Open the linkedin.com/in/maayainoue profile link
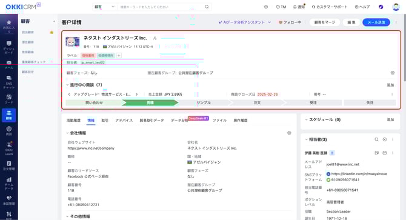406x220 pixels. [x=359, y=174]
